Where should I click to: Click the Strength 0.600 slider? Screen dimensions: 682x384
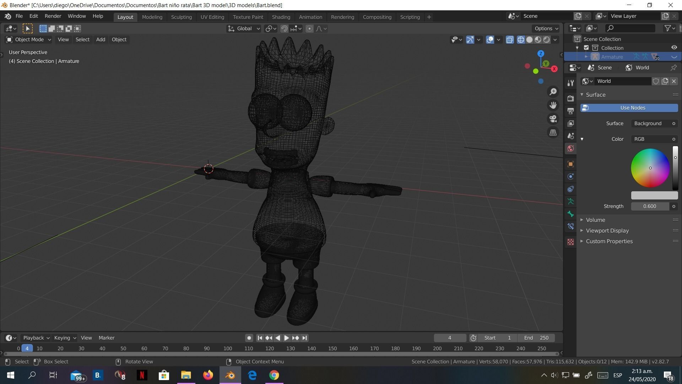click(x=650, y=206)
